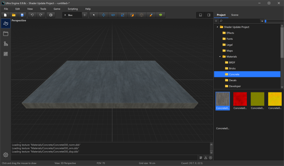Viewport: 284px width, 166px height.
Task: Switch to the Scene tab
Action: [235, 15]
